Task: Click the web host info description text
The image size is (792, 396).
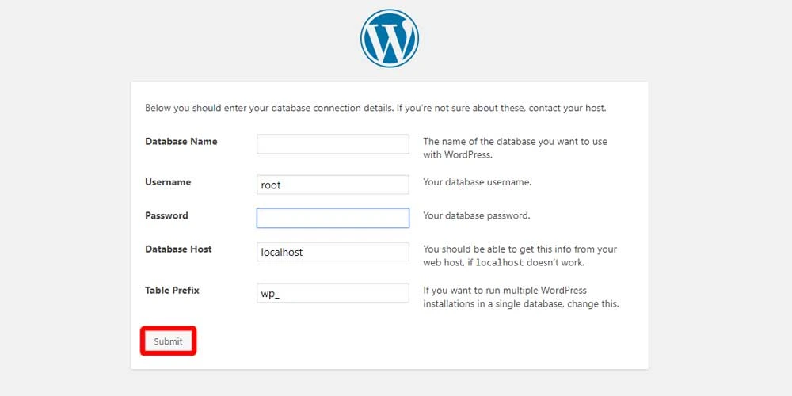Action: pyautogui.click(x=520, y=256)
